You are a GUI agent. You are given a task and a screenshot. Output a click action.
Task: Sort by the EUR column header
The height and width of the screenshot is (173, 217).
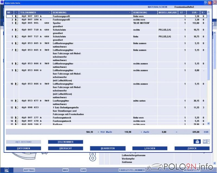[x=193, y=12]
